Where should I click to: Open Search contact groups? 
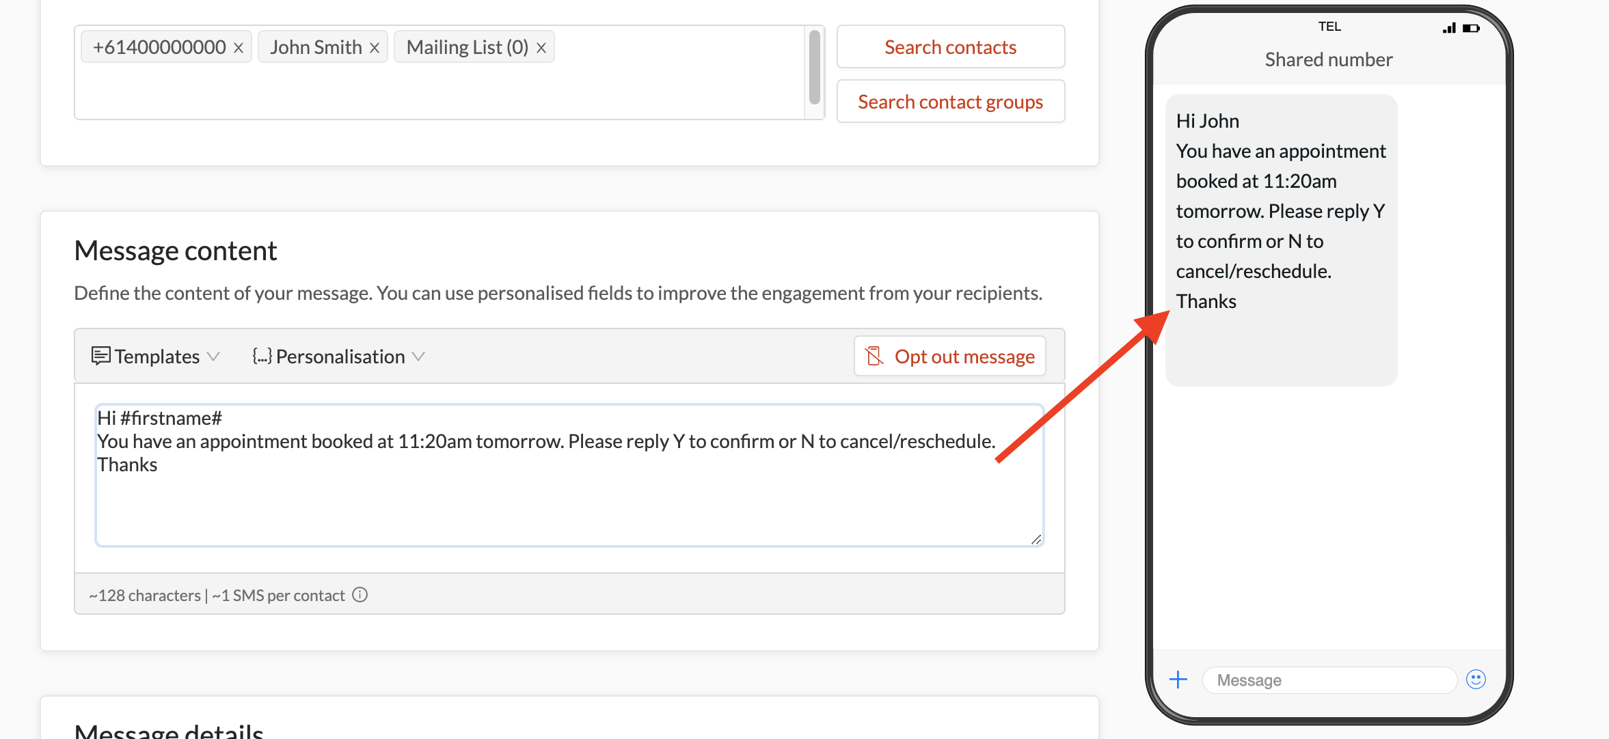(950, 101)
